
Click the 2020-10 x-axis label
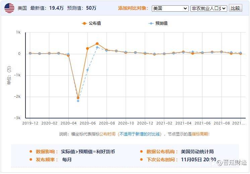[126, 123]
